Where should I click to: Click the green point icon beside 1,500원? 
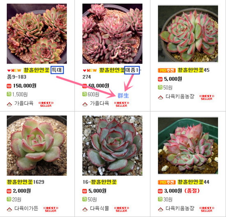coord(9,94)
